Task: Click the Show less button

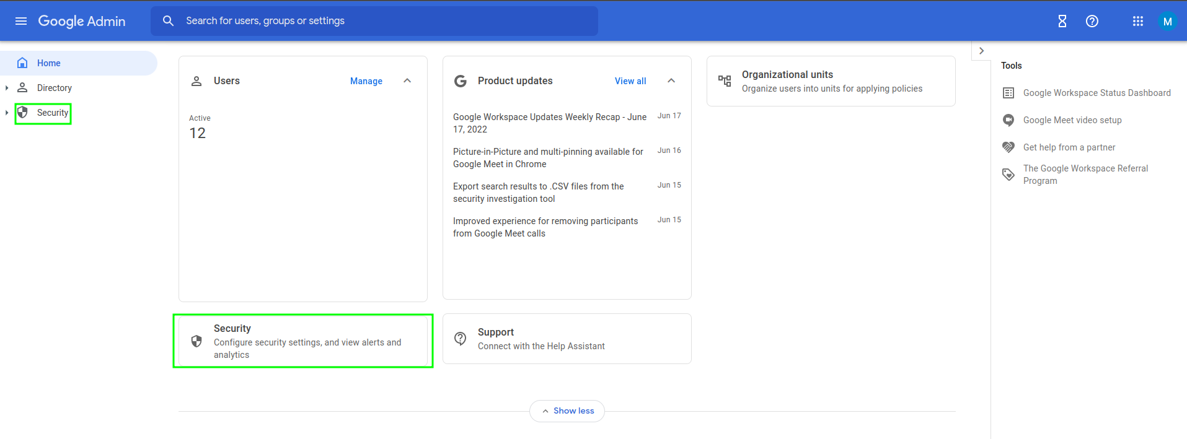Action: coord(567,411)
